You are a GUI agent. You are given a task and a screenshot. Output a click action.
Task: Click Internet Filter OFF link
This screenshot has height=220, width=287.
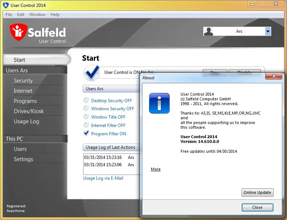[x=108, y=125]
